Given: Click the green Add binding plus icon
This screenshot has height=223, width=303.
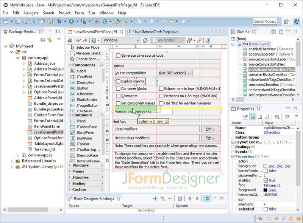Looking at the screenshot, I should [155, 198].
